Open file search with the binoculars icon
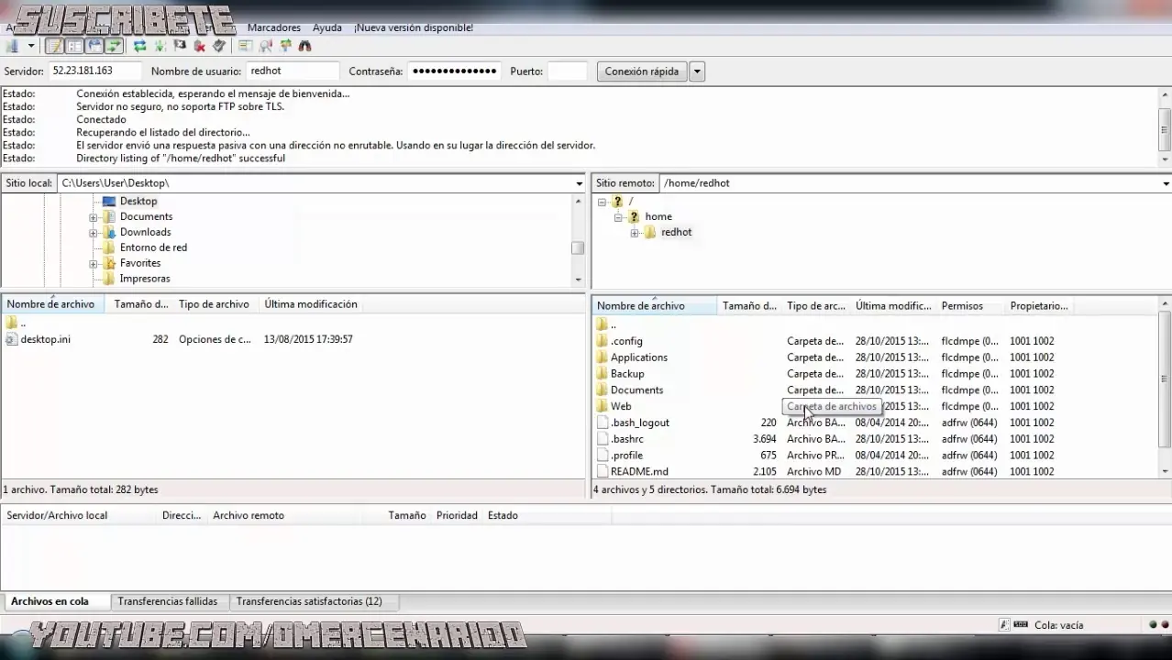This screenshot has height=660, width=1172. tap(305, 46)
